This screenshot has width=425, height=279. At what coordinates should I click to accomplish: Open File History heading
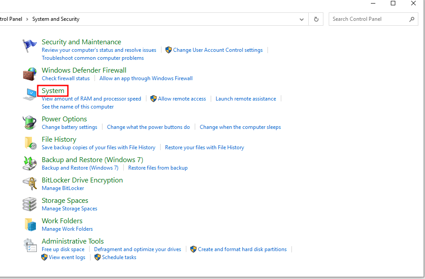tap(59, 139)
